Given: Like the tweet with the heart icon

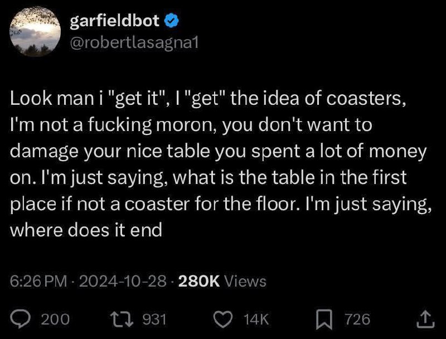Looking at the screenshot, I should coord(223,319).
